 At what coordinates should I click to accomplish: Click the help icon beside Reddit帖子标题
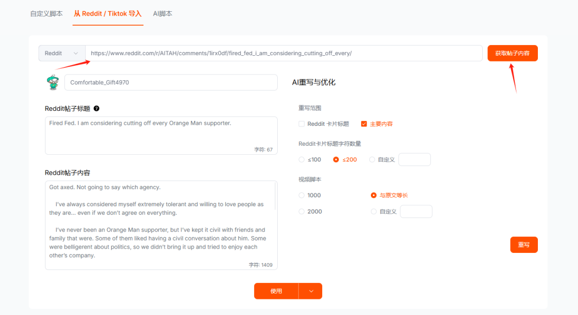pos(96,108)
